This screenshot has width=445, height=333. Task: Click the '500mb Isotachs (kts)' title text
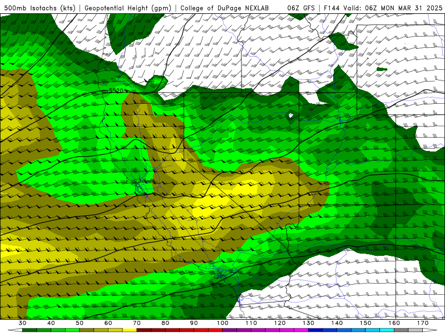39,8
